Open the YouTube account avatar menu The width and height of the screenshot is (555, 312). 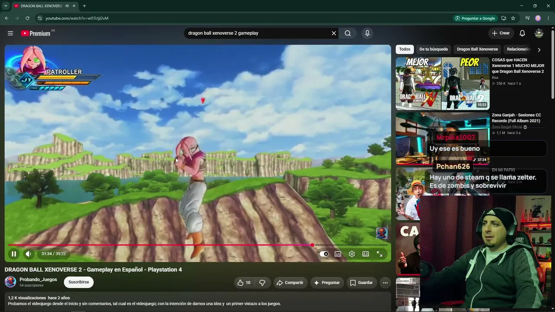coord(539,33)
